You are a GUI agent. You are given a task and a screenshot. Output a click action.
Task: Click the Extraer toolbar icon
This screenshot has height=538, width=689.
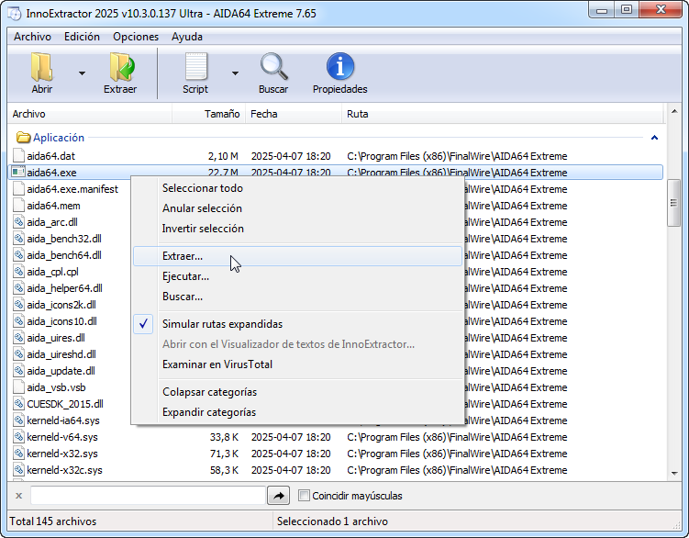[121, 67]
